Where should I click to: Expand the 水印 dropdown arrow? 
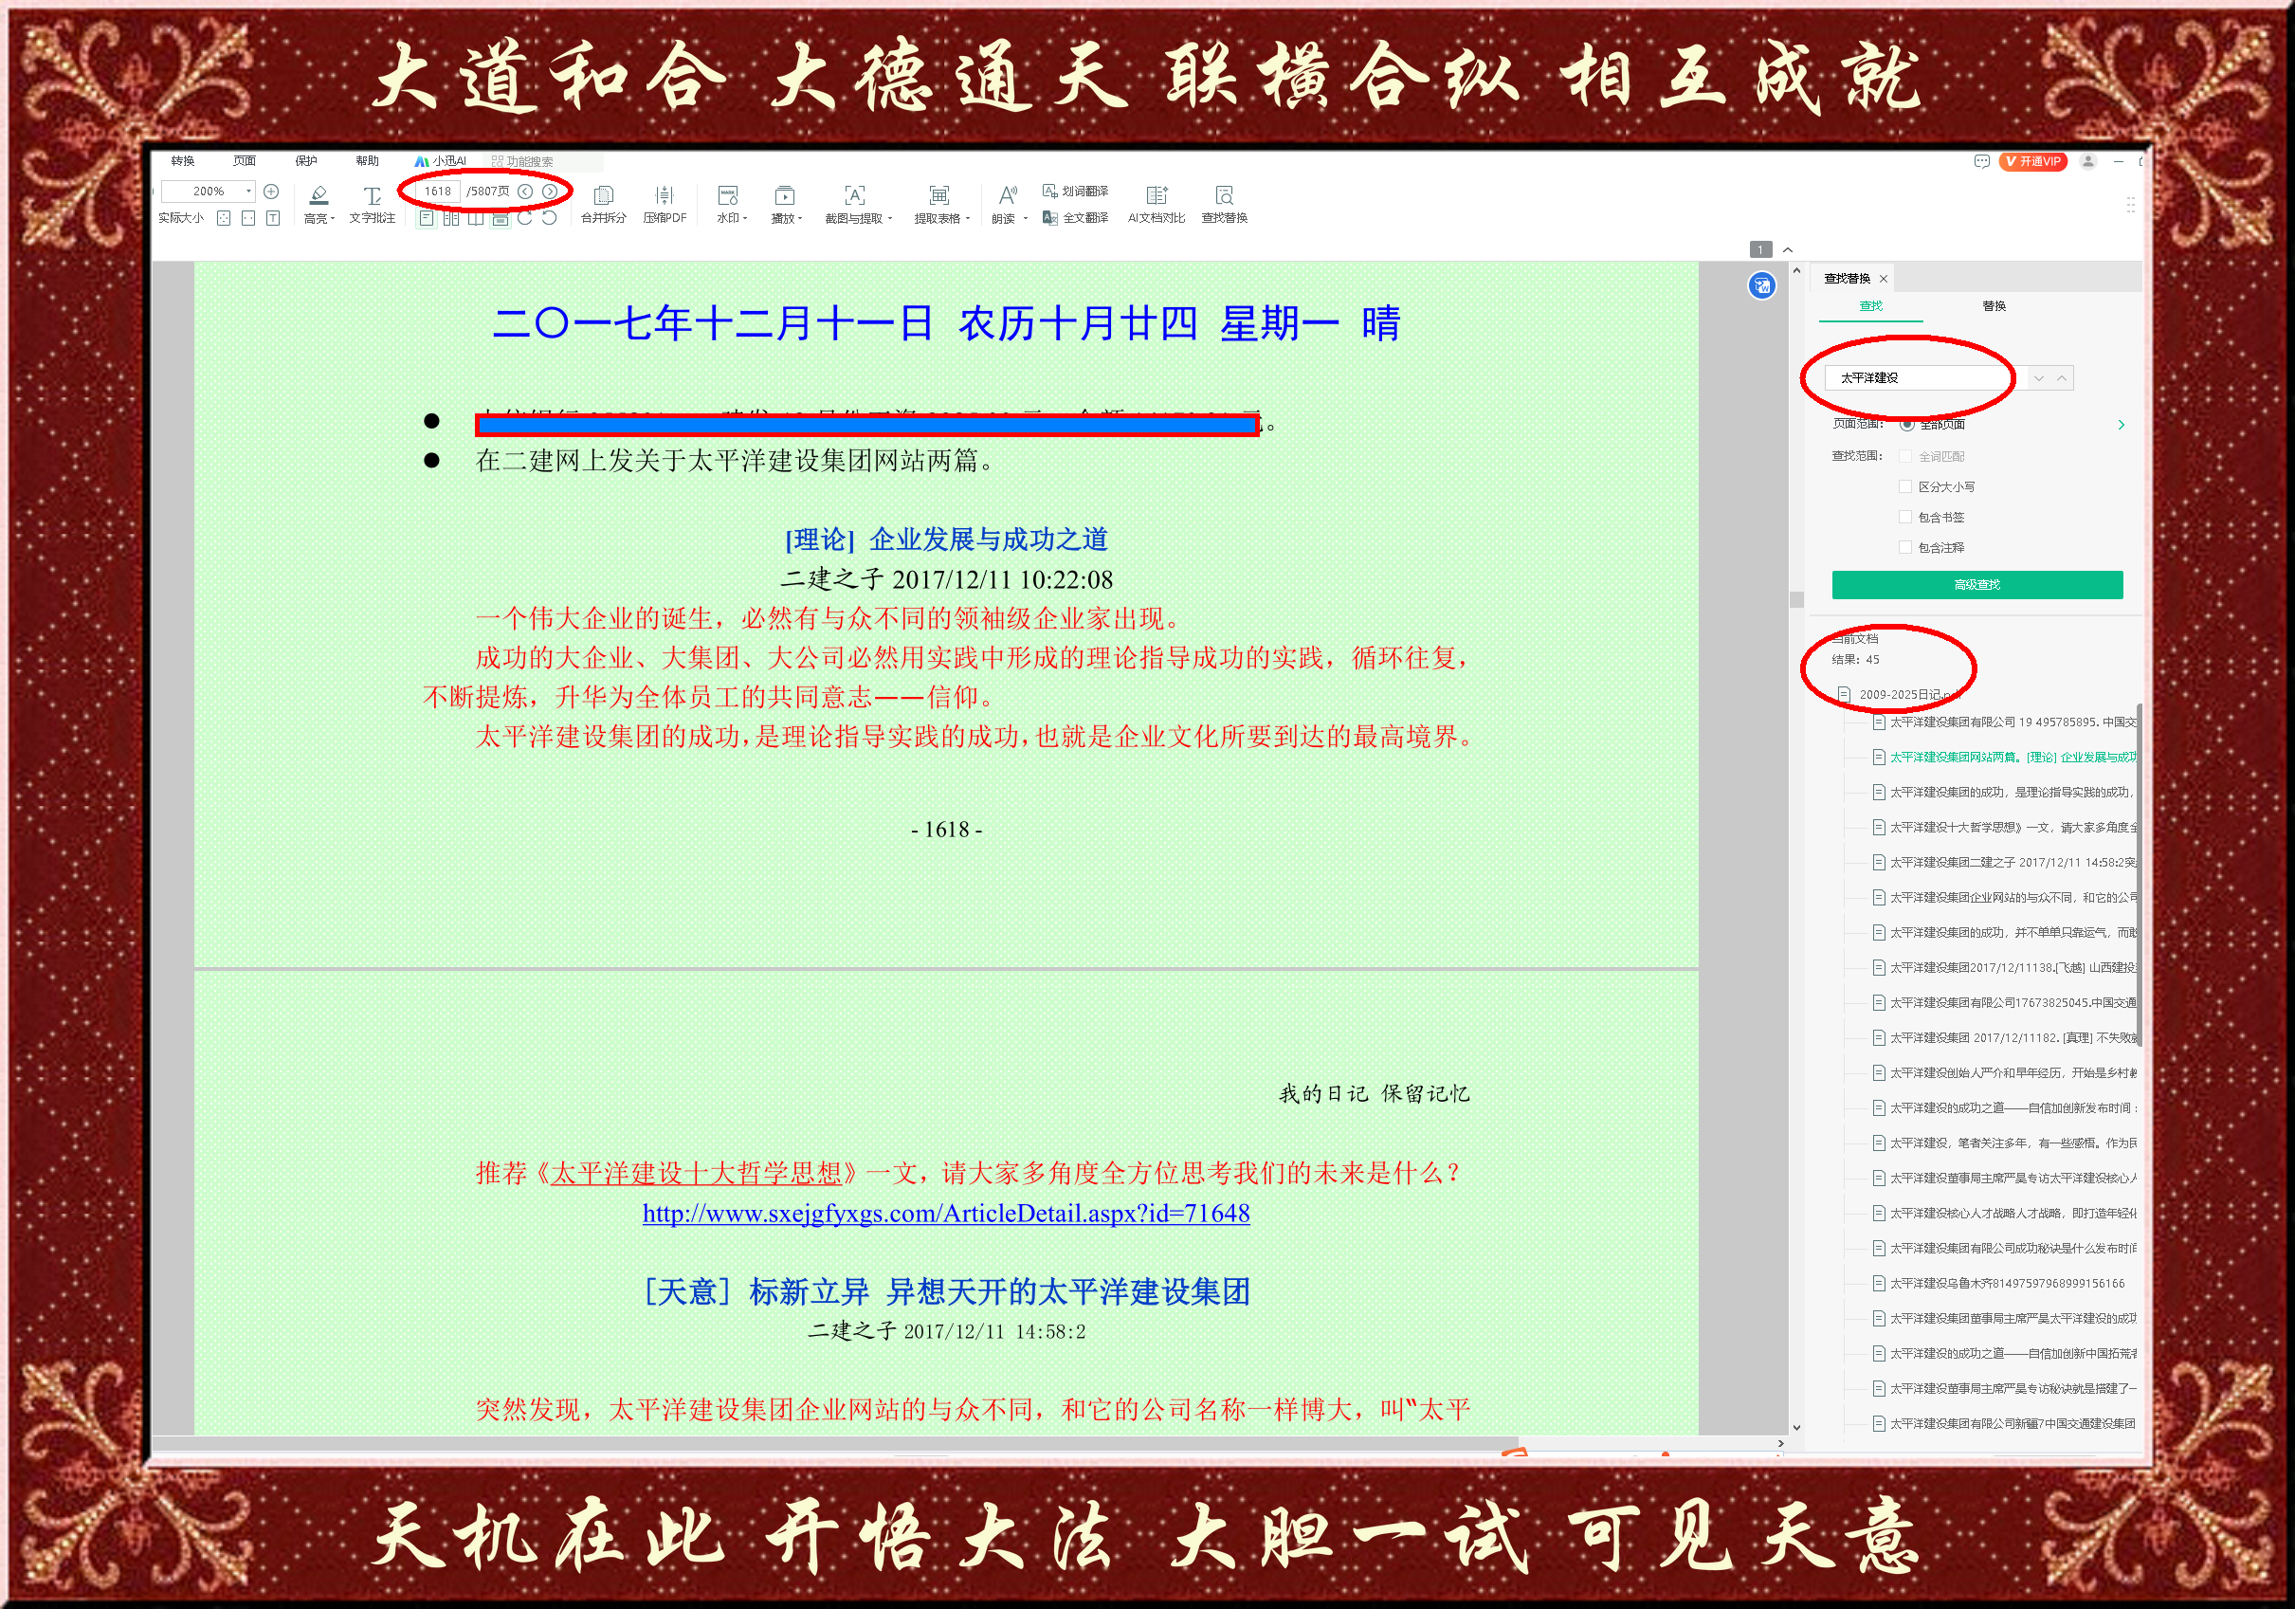[746, 219]
